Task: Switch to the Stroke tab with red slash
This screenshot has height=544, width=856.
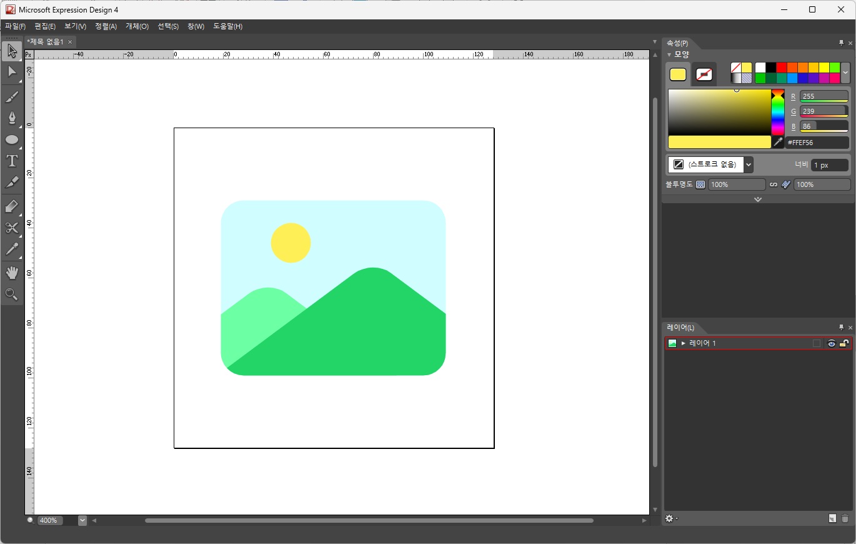Action: 704,74
